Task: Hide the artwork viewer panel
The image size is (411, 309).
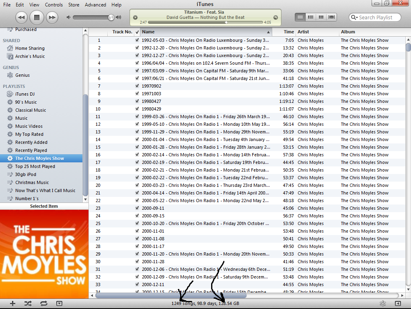Action: pos(59,303)
